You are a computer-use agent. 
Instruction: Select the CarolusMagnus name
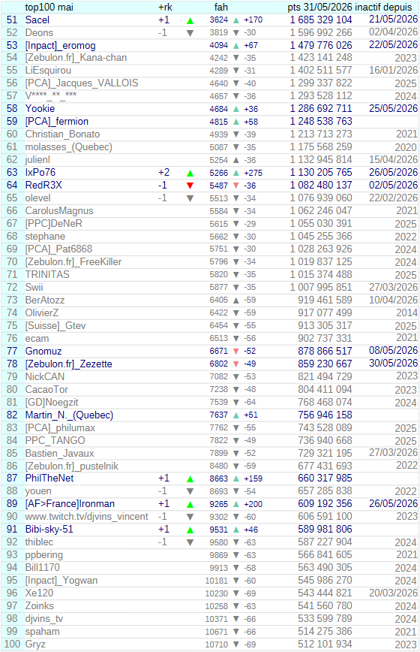click(x=59, y=211)
